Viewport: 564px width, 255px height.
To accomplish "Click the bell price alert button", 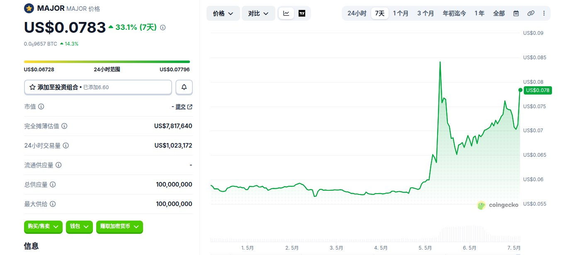I will (x=184, y=87).
